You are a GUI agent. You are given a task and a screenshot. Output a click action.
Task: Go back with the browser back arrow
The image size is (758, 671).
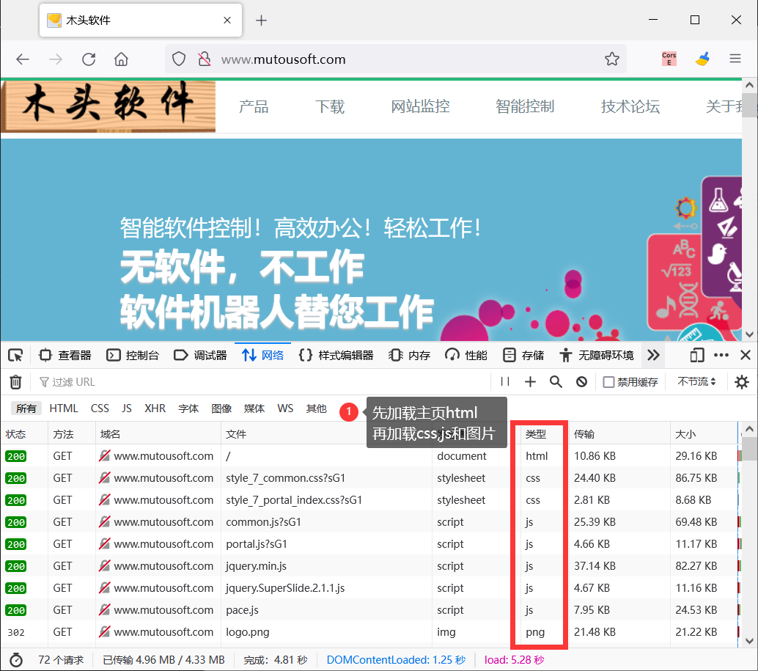23,59
